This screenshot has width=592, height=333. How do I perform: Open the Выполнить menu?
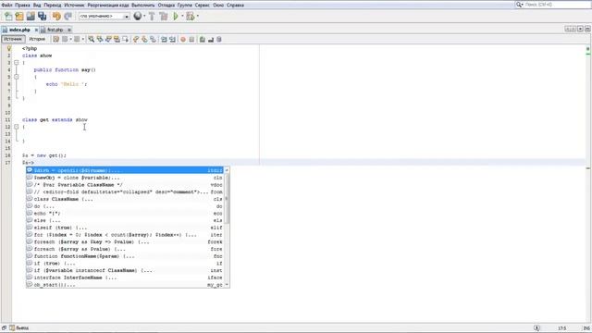pos(143,6)
